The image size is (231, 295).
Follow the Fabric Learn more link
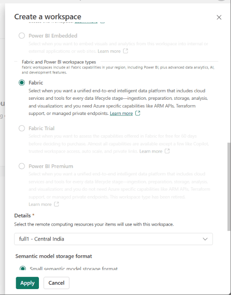point(121,113)
